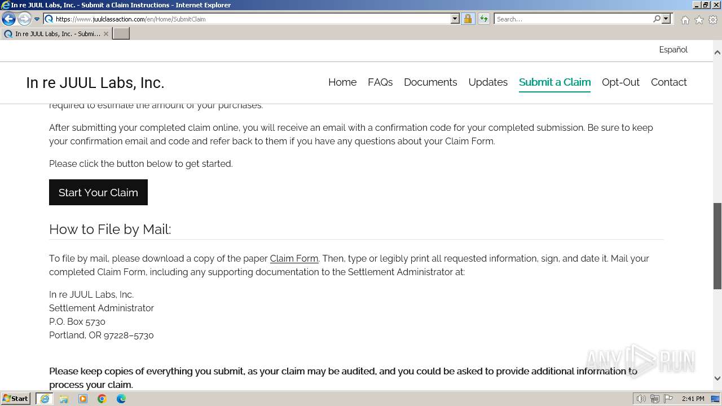Open File Explorer in the taskbar

click(x=64, y=399)
